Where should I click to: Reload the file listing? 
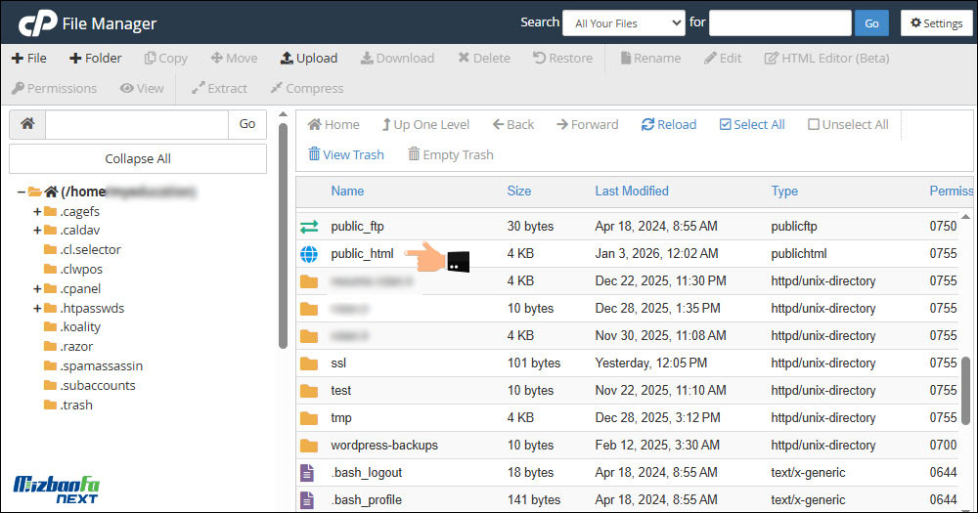[x=669, y=125]
